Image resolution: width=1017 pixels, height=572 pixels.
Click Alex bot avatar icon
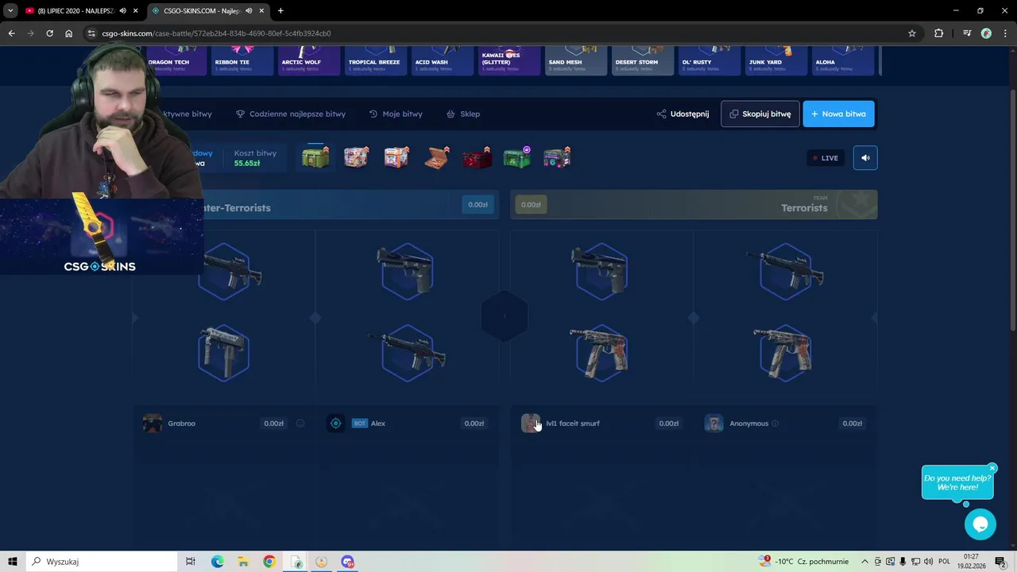[x=336, y=423]
